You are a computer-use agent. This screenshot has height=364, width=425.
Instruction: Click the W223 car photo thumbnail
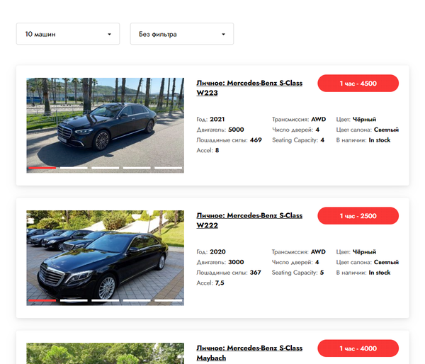tap(105, 125)
